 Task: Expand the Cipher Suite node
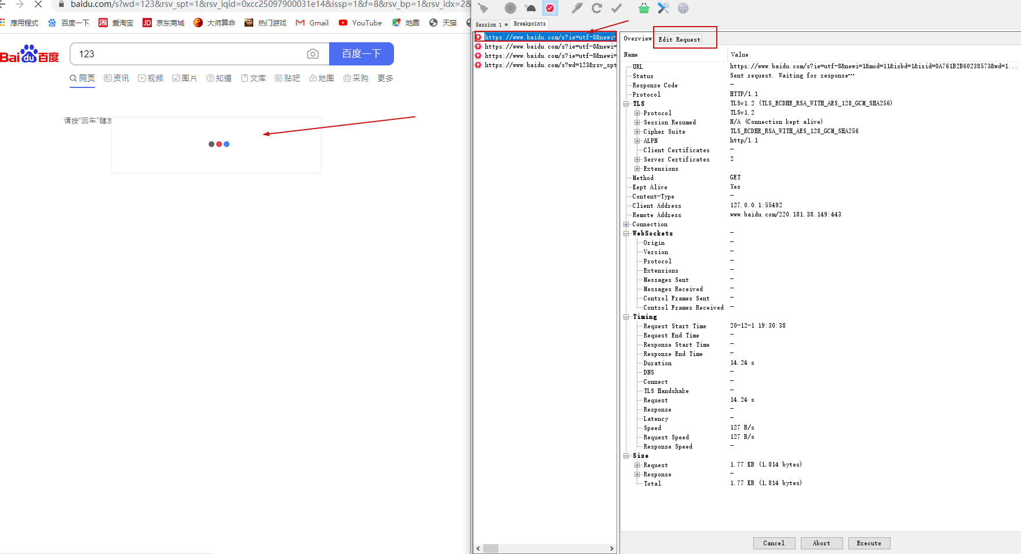(x=637, y=131)
